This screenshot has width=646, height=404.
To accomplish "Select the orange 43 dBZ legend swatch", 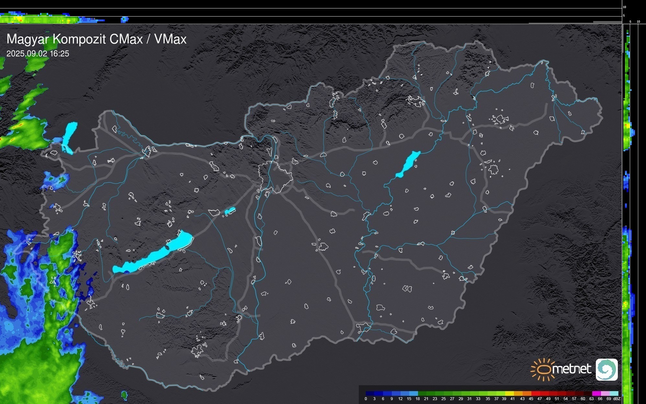I will pyautogui.click(x=527, y=393).
